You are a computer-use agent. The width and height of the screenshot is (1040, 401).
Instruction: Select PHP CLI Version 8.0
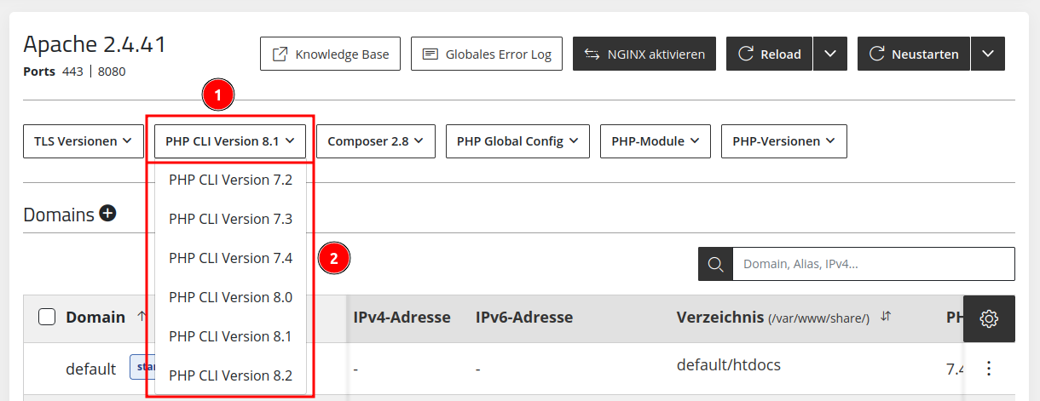pos(230,297)
